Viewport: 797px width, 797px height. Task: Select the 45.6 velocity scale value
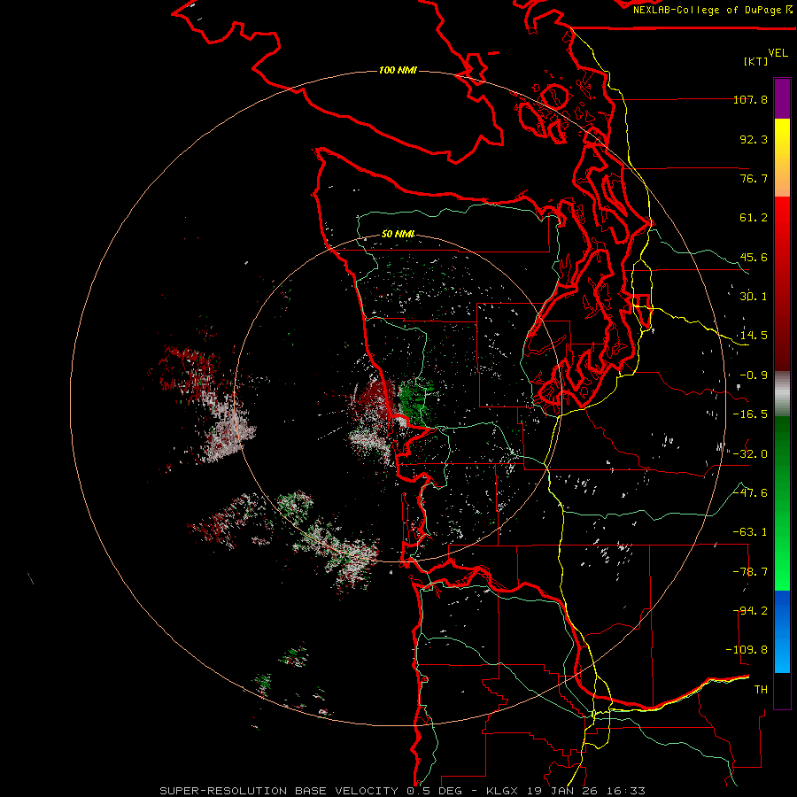(754, 257)
